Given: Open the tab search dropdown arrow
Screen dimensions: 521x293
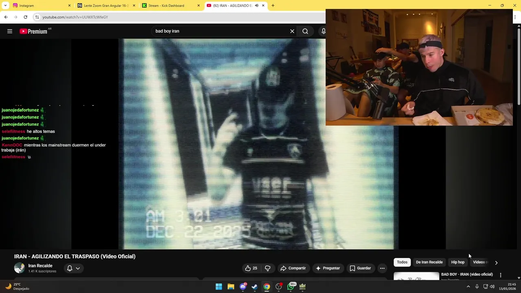Looking at the screenshot, I should click(x=5, y=6).
